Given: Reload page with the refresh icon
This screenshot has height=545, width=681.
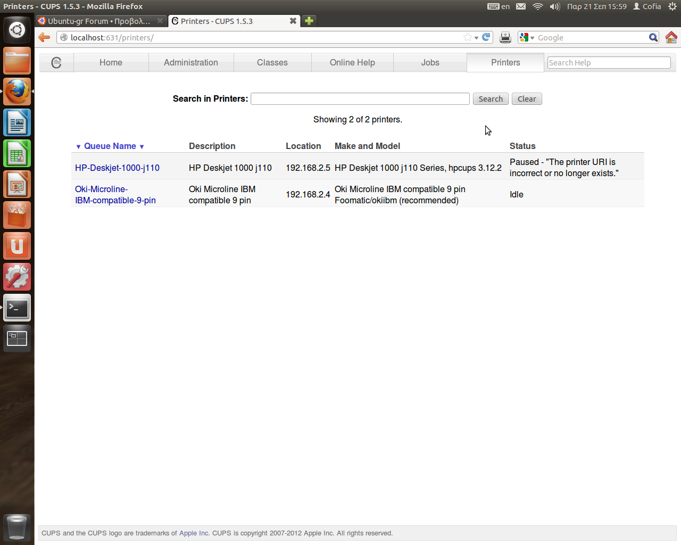Looking at the screenshot, I should click(x=486, y=37).
